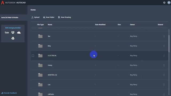
Task: Click the Autodesk AutoCAD logo
Action: [14, 3]
